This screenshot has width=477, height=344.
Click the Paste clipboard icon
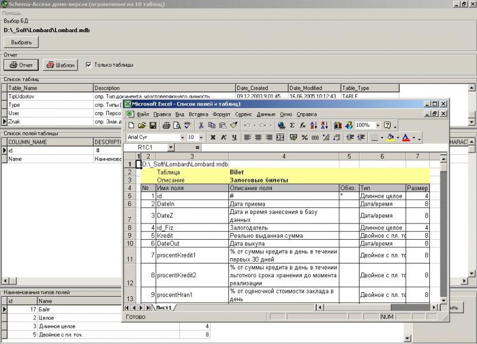(x=222, y=125)
